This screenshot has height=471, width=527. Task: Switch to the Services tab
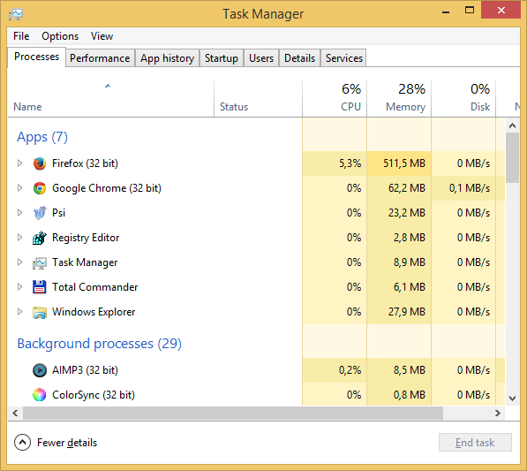pos(343,58)
